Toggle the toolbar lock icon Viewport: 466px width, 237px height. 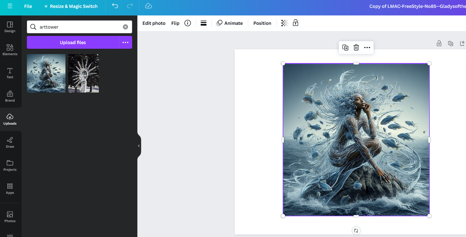(x=296, y=23)
